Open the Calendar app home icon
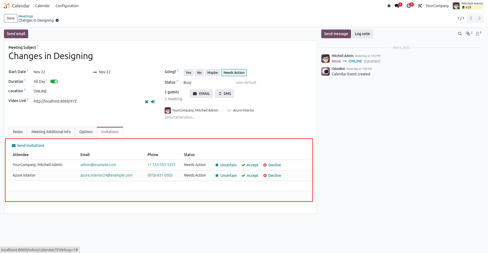Viewport: 488px width, 253px height. pyautogui.click(x=7, y=6)
